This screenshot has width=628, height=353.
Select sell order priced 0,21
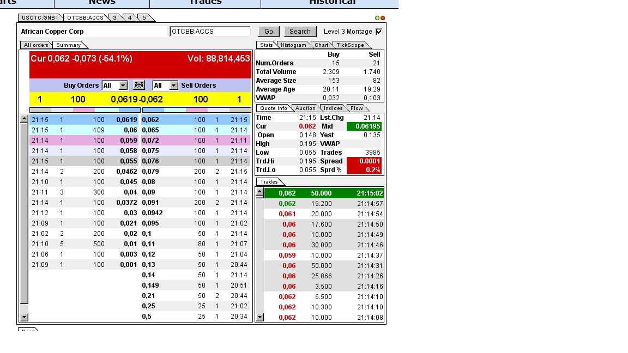click(196, 296)
